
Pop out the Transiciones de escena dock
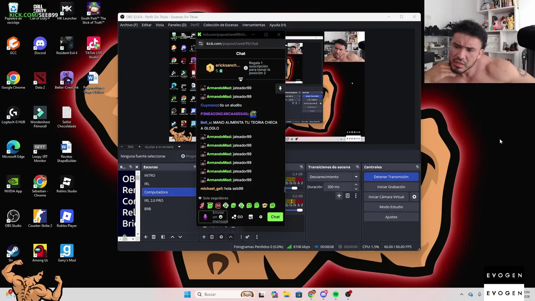tap(357, 167)
